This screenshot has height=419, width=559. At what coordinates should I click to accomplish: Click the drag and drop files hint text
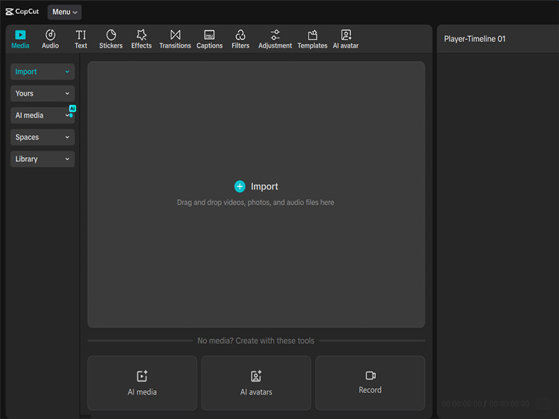click(256, 203)
